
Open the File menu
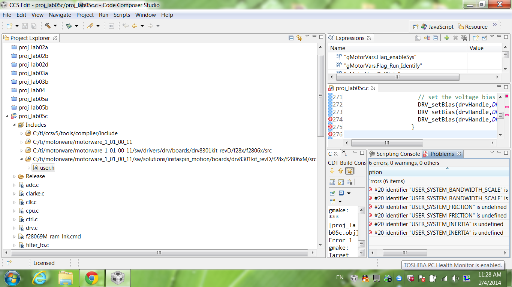[7, 15]
